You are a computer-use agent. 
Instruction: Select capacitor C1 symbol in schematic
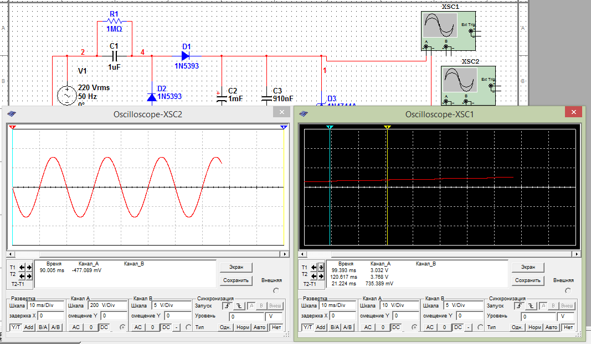click(x=115, y=56)
